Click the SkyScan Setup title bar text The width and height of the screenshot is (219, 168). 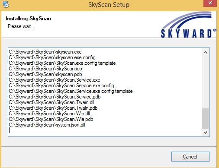tap(109, 5)
